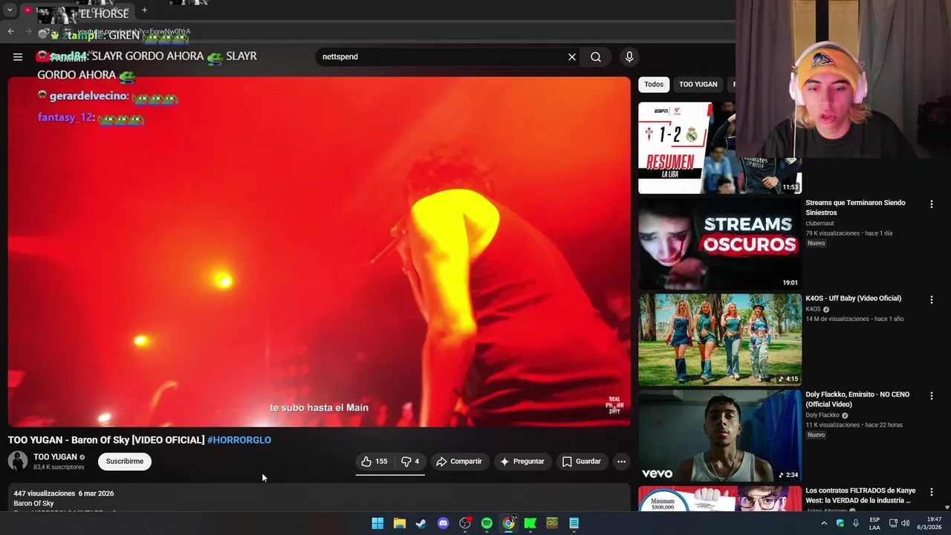This screenshot has height=535, width=951.
Task: Open the clubernaut channel name
Action: coord(819,223)
